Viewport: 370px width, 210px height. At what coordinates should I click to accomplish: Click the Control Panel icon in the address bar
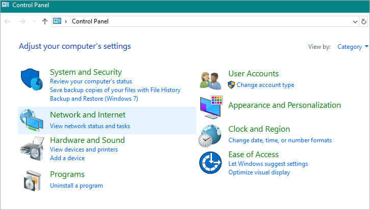click(x=57, y=21)
